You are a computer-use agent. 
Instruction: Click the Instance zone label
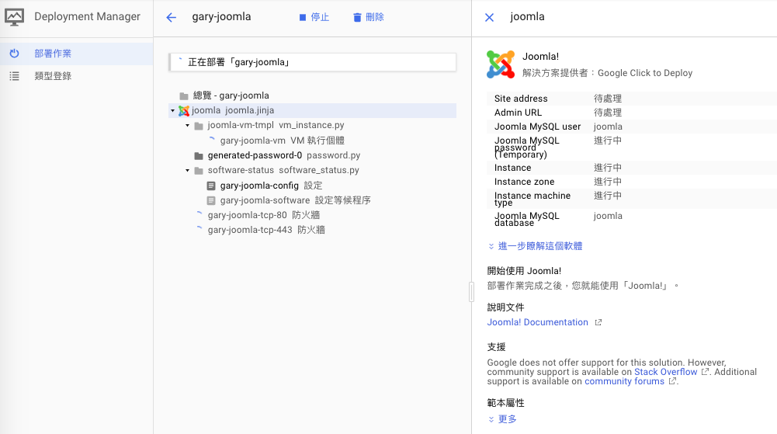click(x=524, y=182)
